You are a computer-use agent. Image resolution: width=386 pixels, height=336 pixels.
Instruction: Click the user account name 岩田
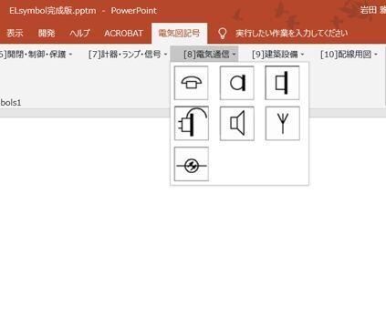tap(372, 10)
